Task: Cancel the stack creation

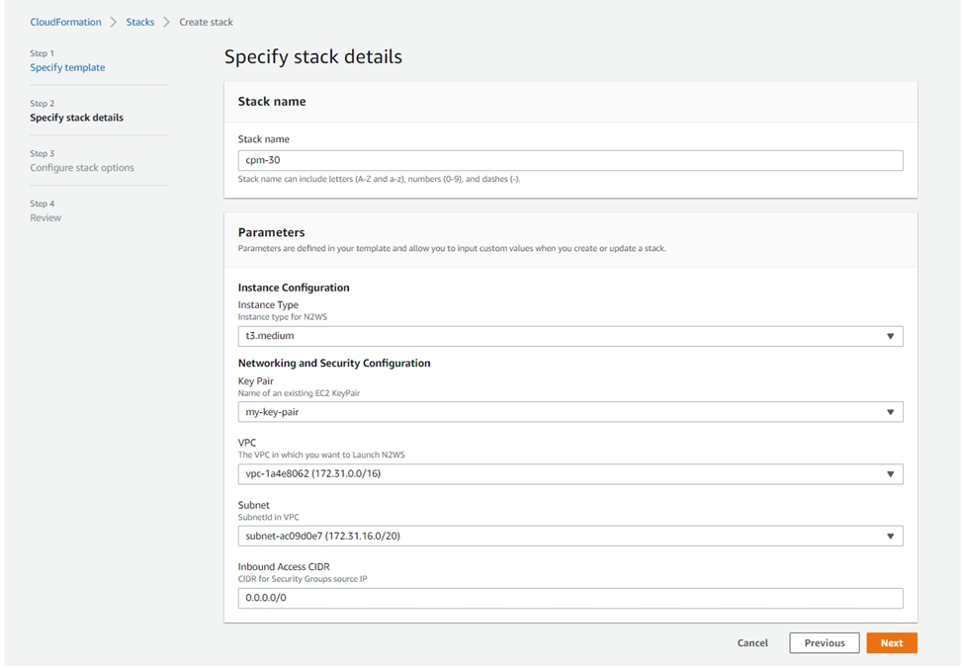Action: (752, 643)
